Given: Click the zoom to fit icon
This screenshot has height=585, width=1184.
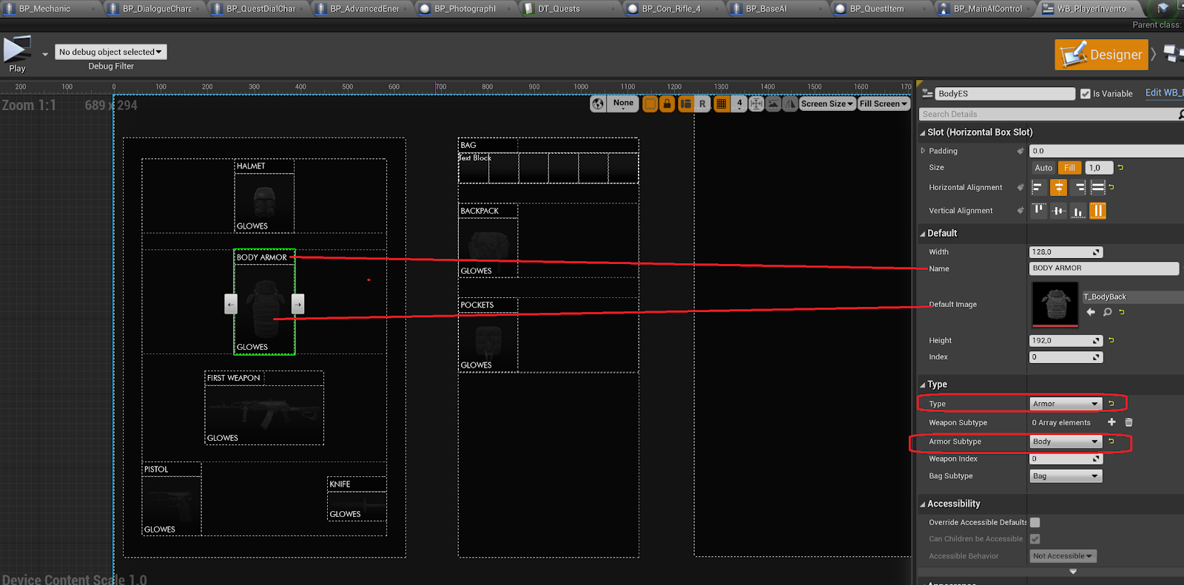Looking at the screenshot, I should click(x=756, y=104).
